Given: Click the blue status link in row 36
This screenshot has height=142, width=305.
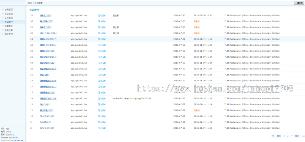Looking at the screenshot, I should click(x=102, y=21).
